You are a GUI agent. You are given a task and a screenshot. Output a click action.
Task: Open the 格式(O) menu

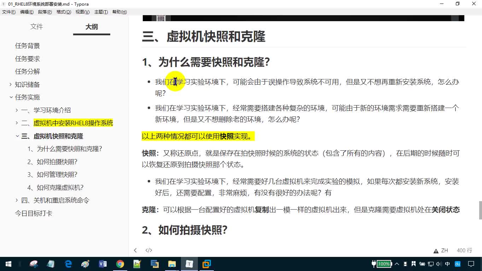coord(64,12)
